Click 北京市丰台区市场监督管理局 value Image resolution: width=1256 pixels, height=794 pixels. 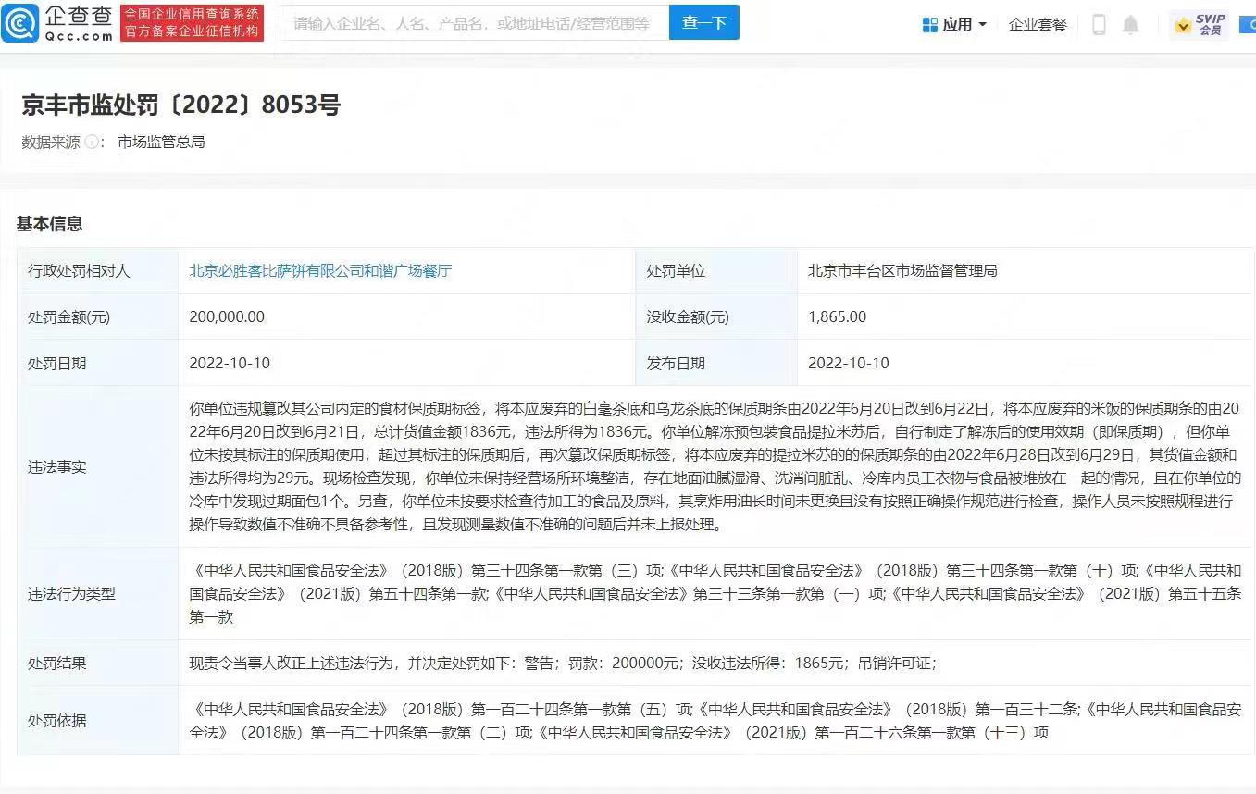click(902, 271)
